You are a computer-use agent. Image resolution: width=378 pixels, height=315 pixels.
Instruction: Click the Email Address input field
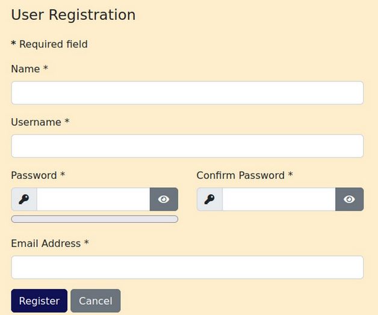coord(187,267)
